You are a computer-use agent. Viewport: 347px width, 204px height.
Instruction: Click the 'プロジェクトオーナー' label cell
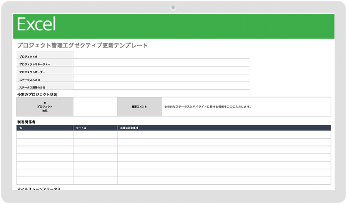[x=45, y=70]
